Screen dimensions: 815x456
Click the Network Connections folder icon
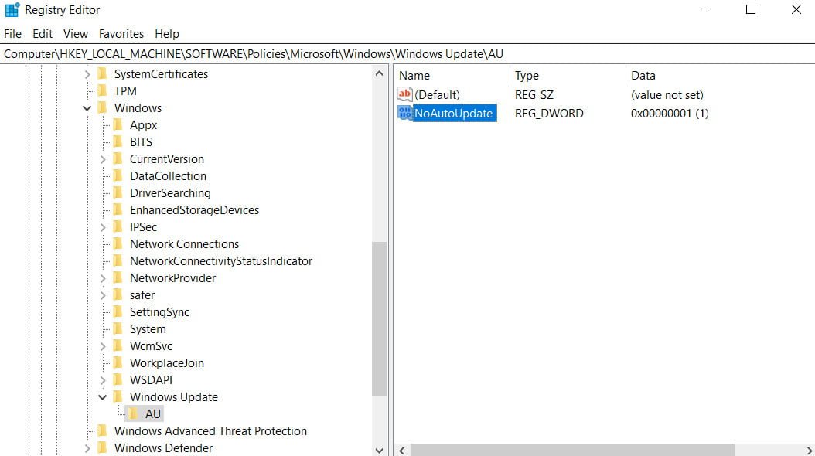[x=118, y=244]
